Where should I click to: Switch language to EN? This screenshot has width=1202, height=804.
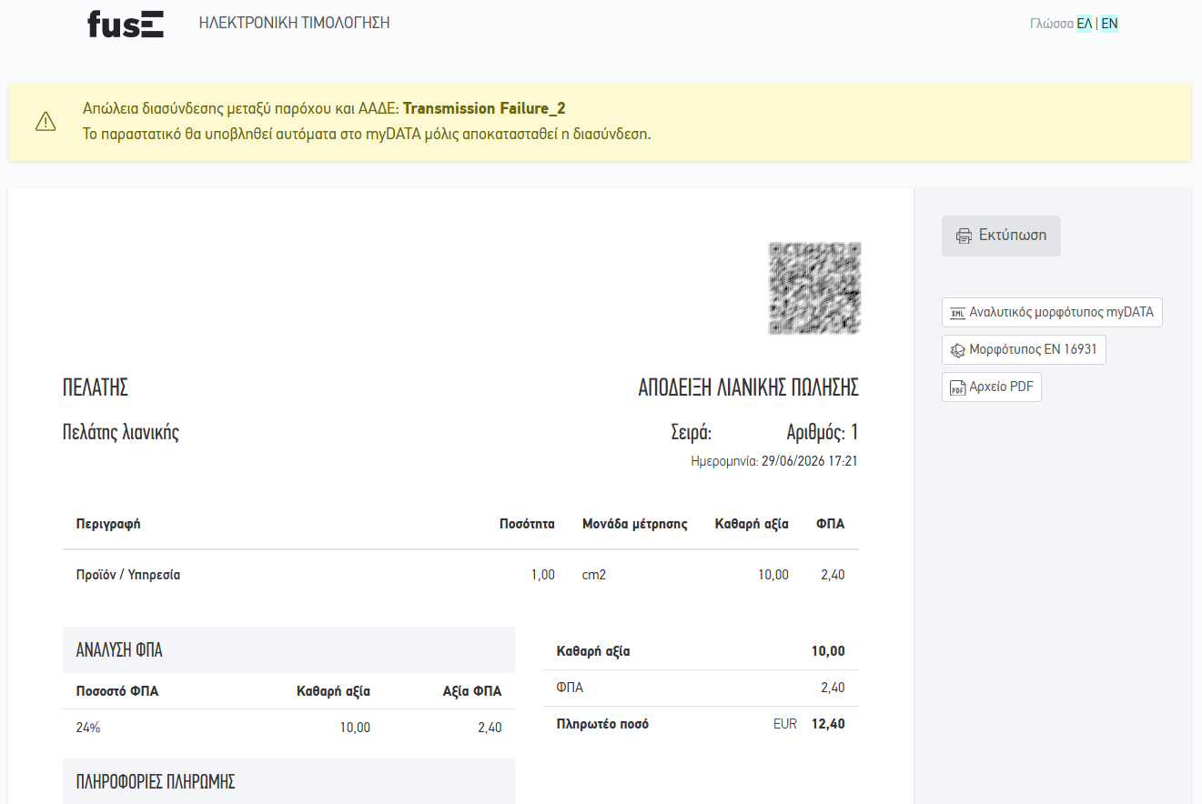(1109, 24)
